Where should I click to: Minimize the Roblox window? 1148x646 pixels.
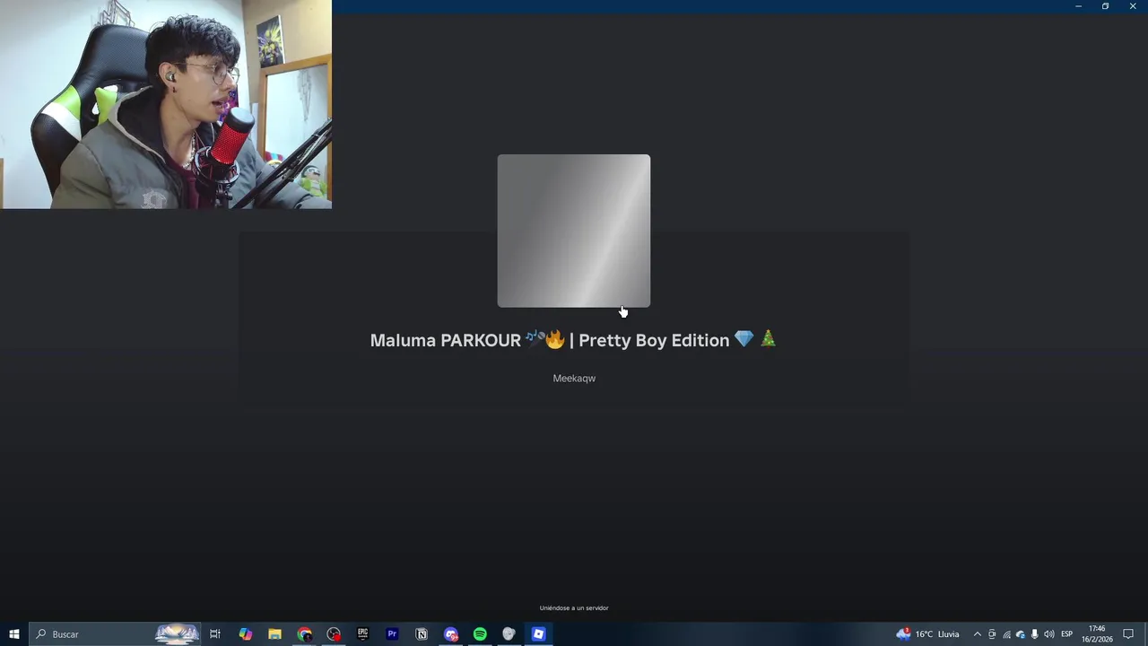pos(1078,6)
